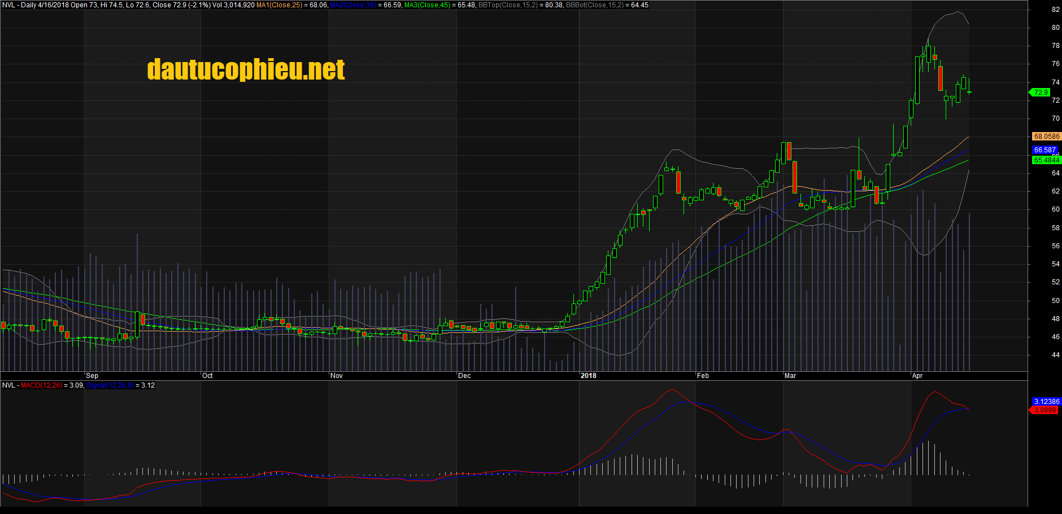Toggle the MA1(Close,25) indicator label
The height and width of the screenshot is (514, 1062).
[279, 5]
